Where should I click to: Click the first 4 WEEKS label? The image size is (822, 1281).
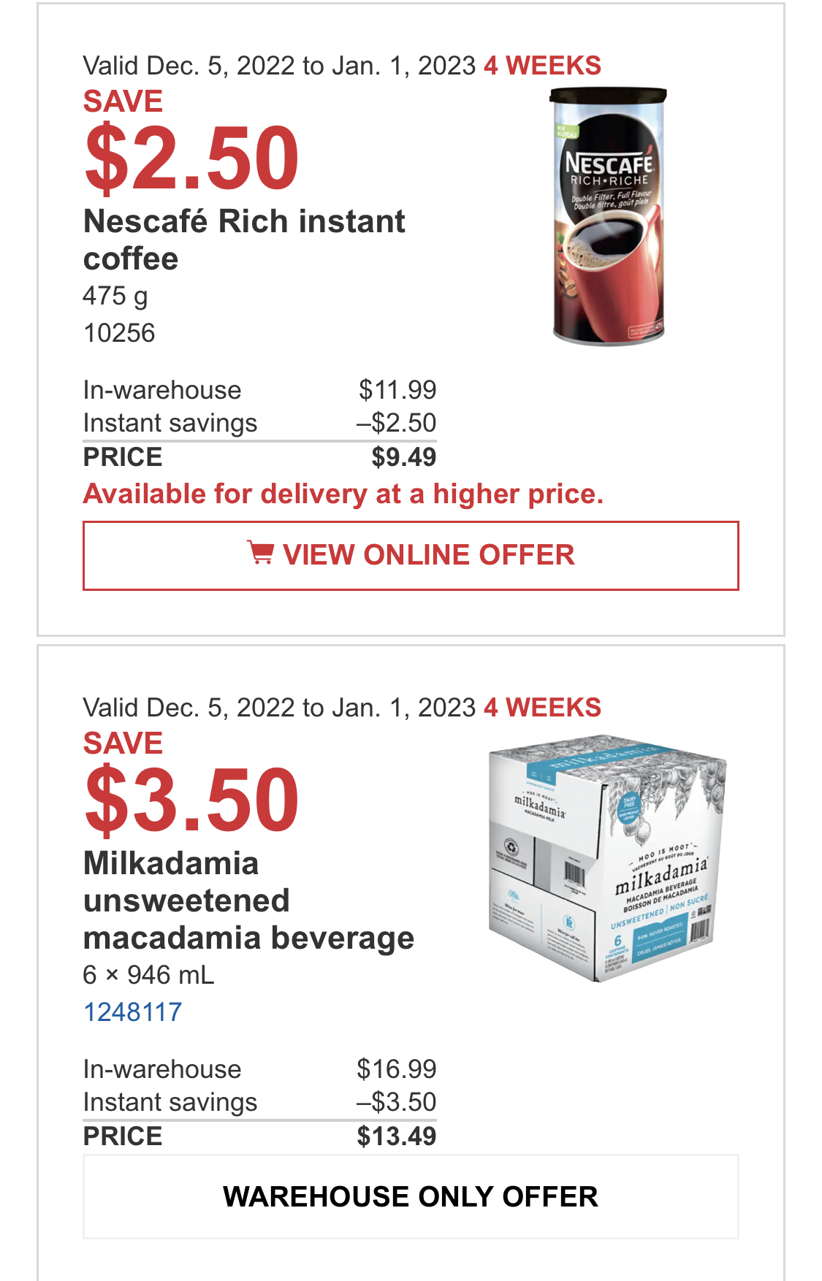(542, 66)
